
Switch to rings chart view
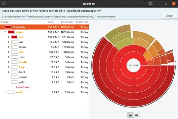[130, 115]
